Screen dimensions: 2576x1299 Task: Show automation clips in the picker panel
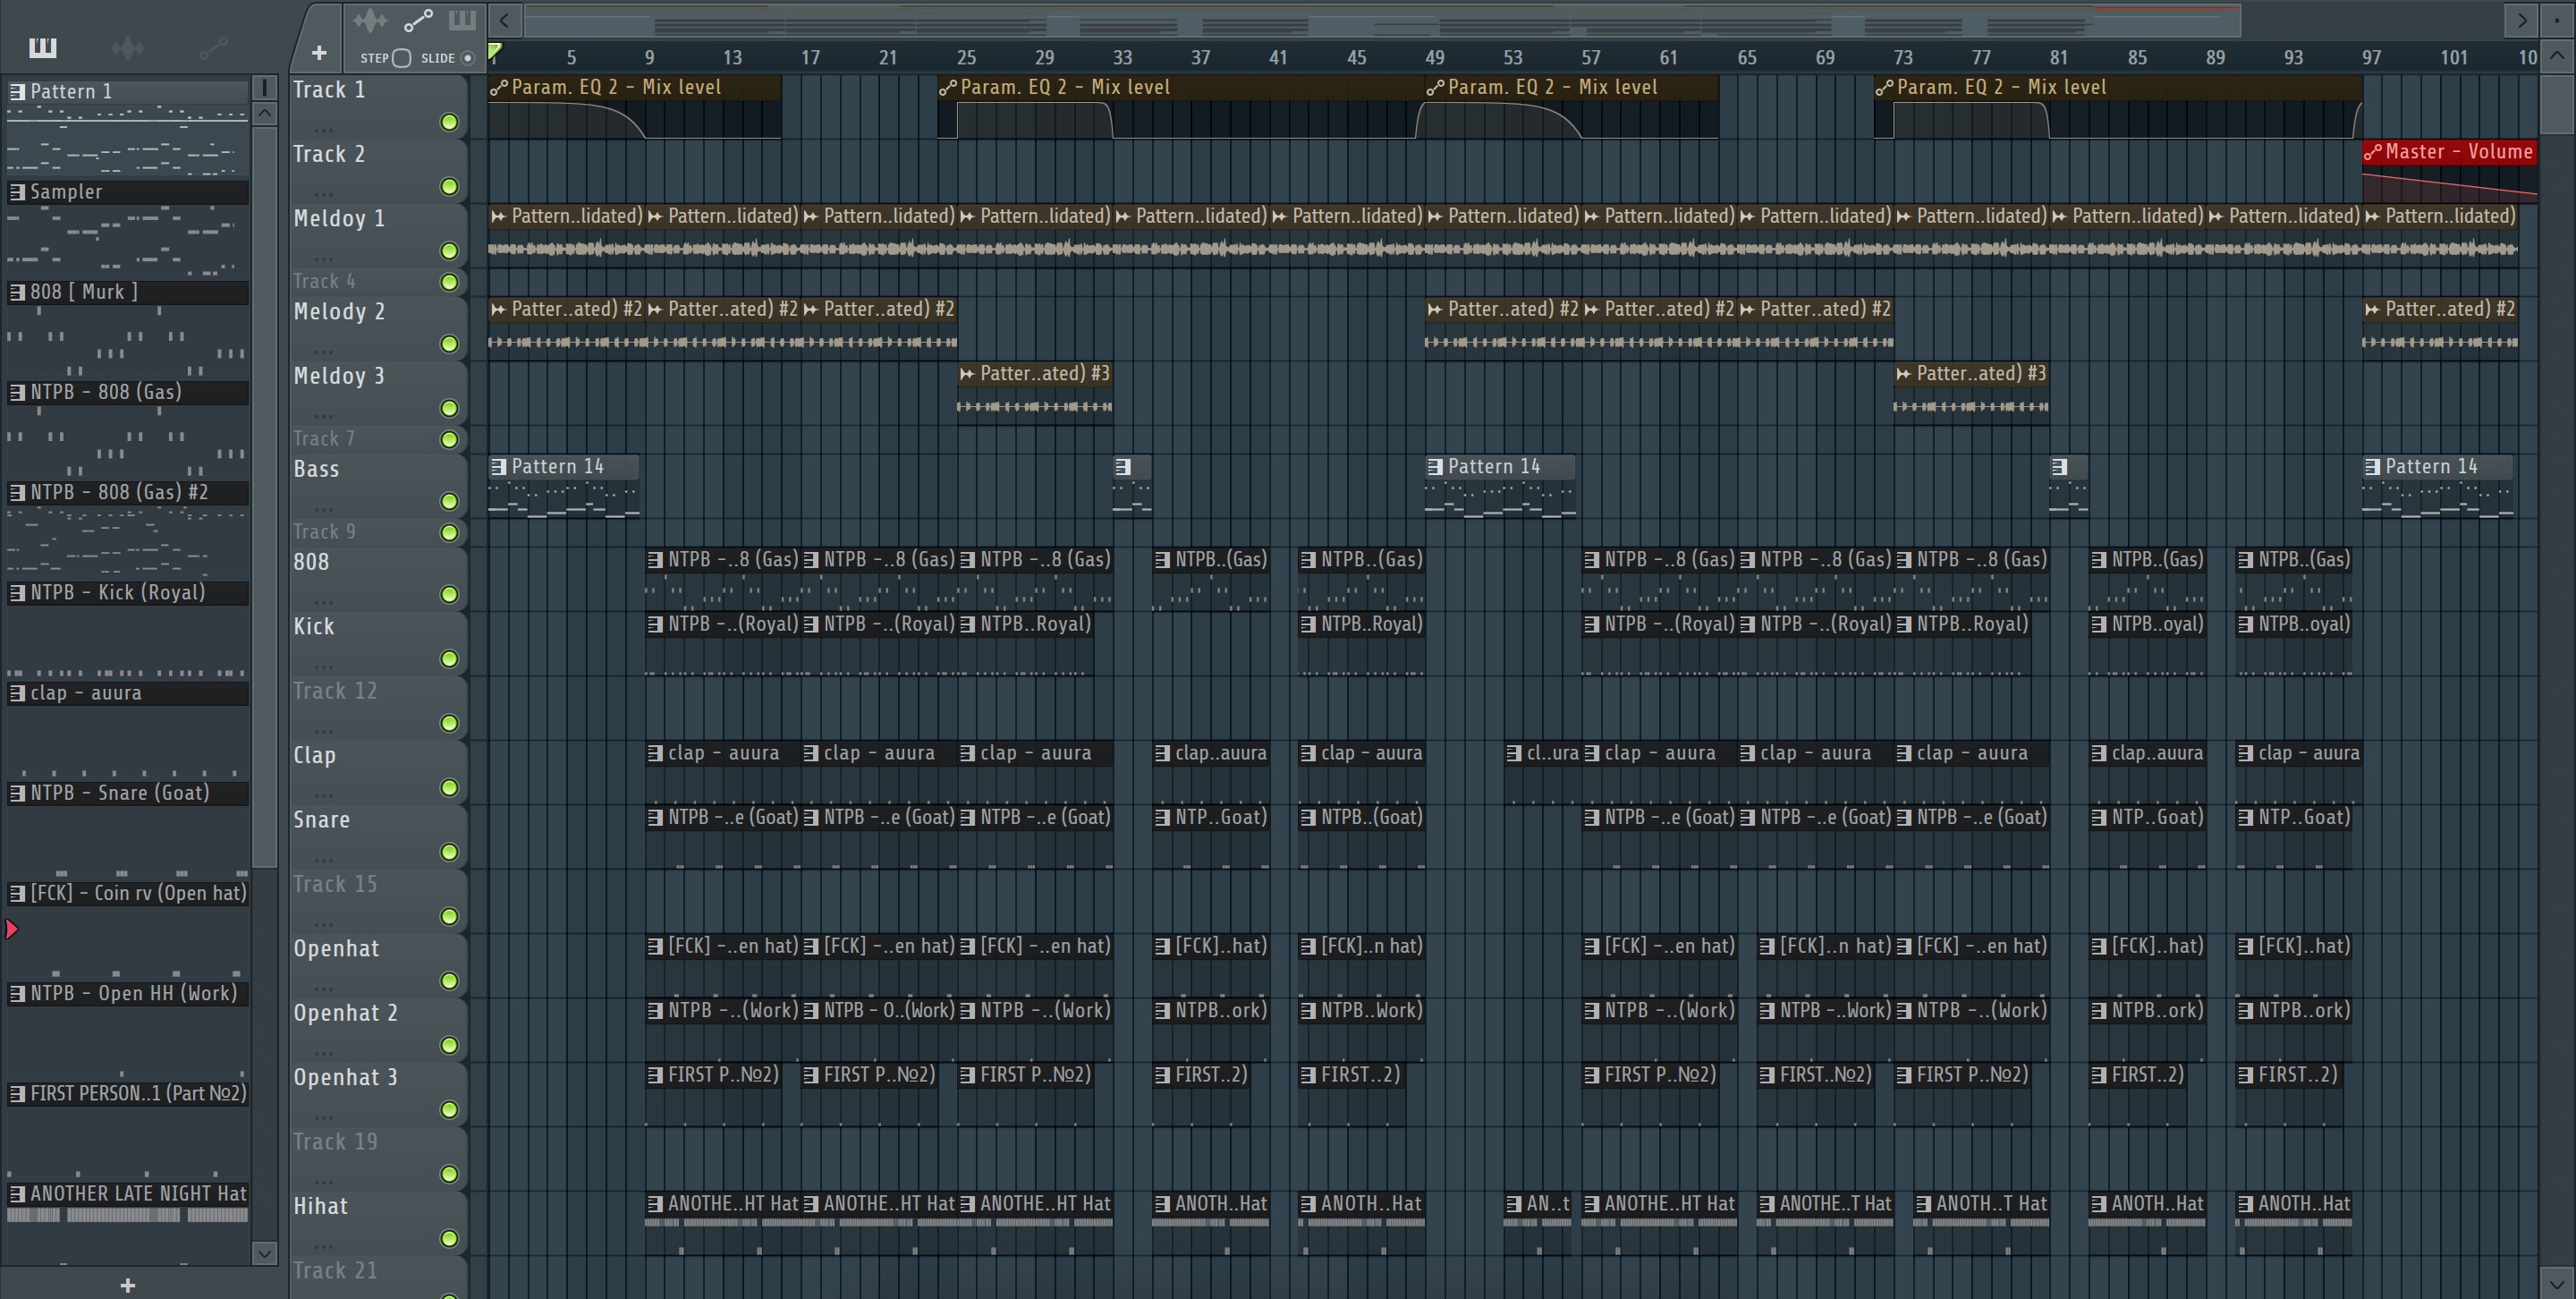pos(214,47)
